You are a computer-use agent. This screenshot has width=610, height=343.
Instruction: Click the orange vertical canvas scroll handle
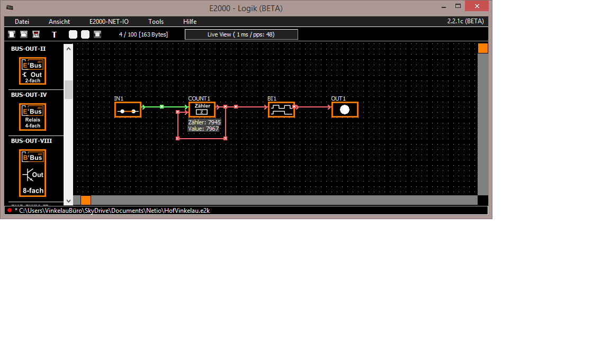click(483, 48)
